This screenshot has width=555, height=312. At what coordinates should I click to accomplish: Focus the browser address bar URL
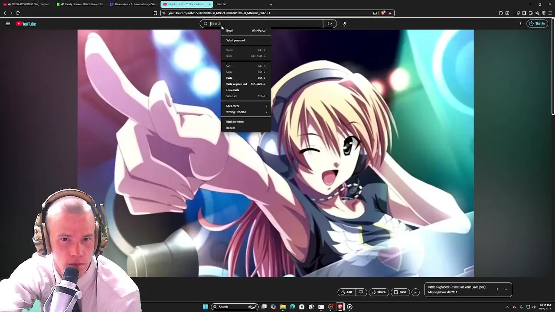[x=219, y=13]
